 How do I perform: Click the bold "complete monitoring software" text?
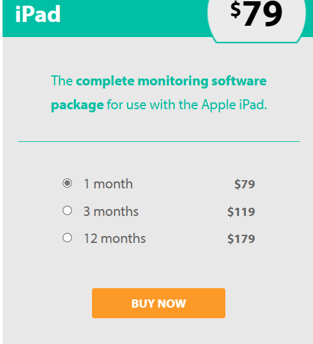click(x=172, y=81)
